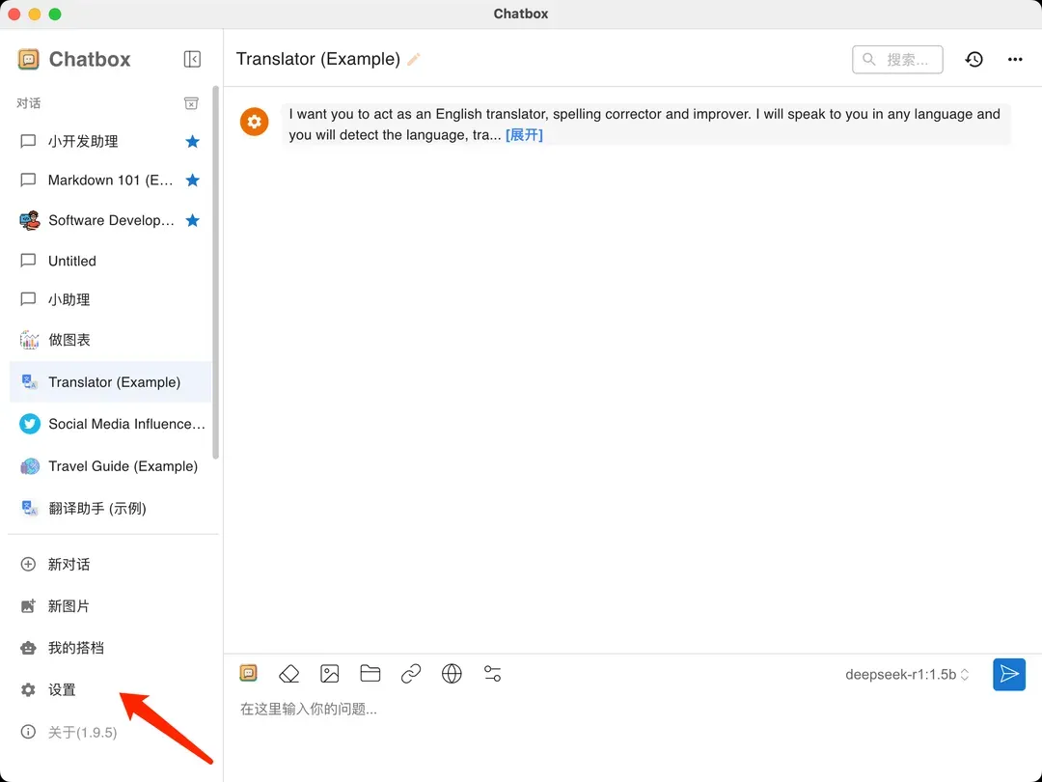Open the Untitled conversation
The width and height of the screenshot is (1042, 782).
click(x=110, y=261)
